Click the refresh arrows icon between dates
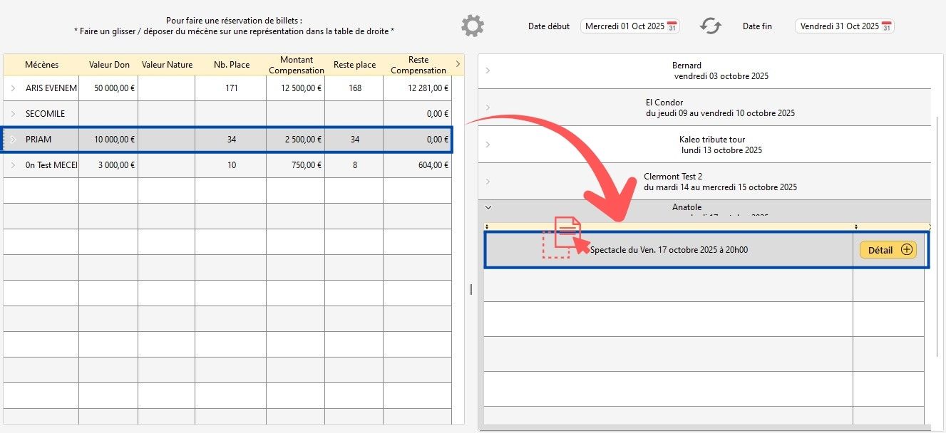The image size is (946, 433). pos(710,26)
